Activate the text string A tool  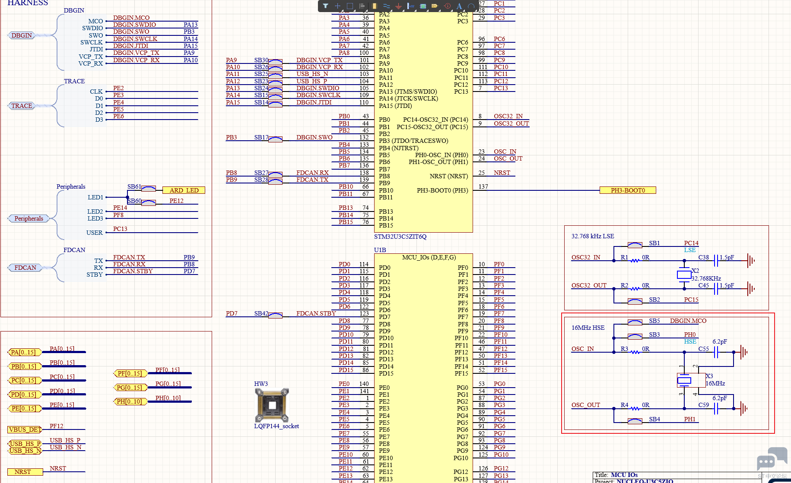pyautogui.click(x=459, y=6)
